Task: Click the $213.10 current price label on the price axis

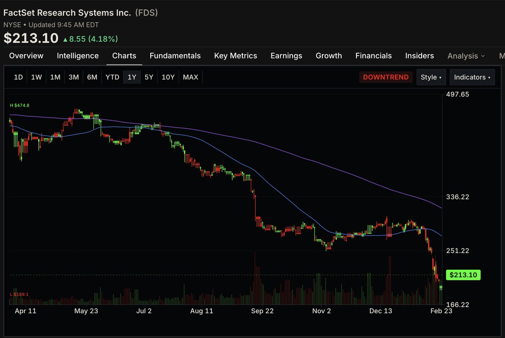Action: pyautogui.click(x=463, y=275)
